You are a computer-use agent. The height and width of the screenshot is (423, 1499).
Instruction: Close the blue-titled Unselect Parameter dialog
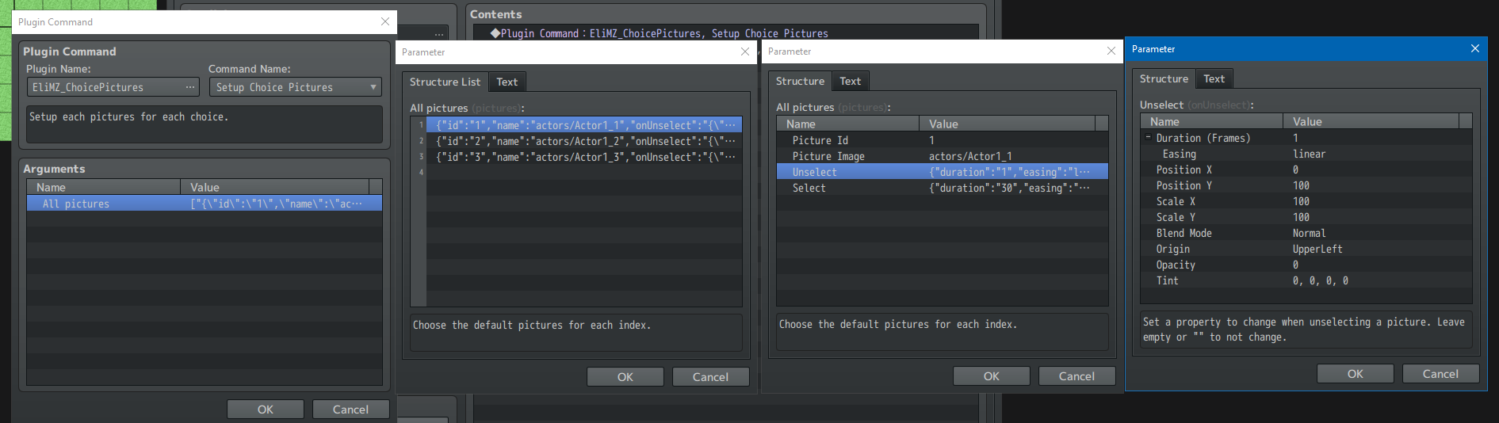coord(1475,49)
